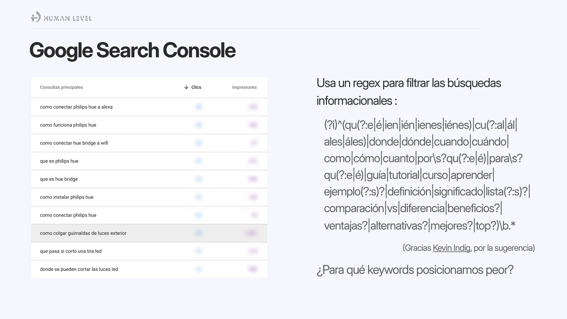
Task: Click highlighted row 'como colgar guirnaldas de luces exterior'
Action: pos(83,233)
